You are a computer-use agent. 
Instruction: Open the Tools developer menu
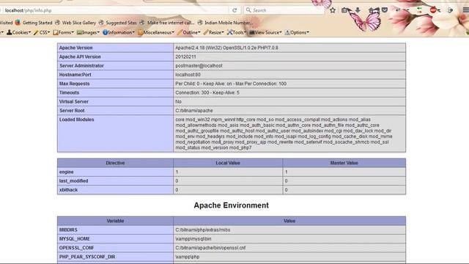click(x=236, y=32)
